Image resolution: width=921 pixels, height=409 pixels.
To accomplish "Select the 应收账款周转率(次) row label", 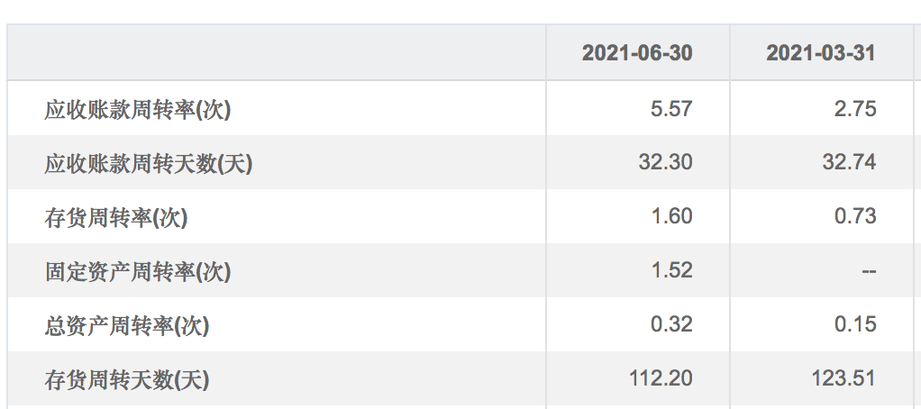I will coord(138,110).
